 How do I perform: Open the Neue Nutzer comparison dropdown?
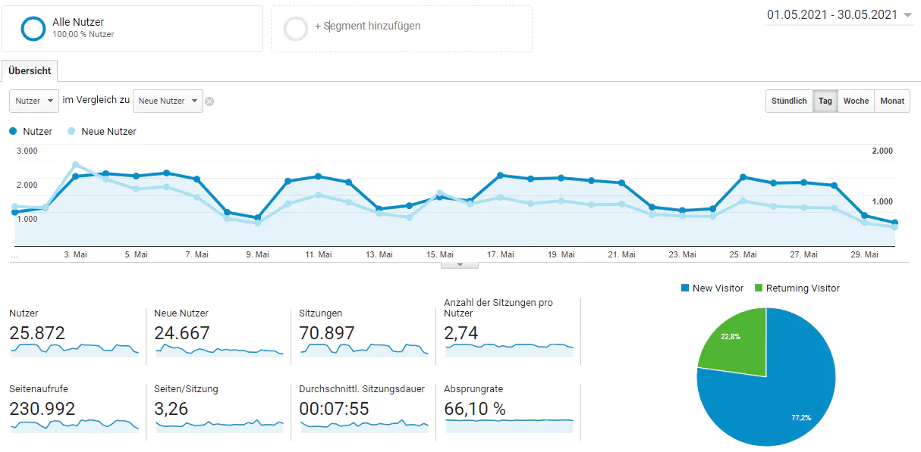[168, 101]
